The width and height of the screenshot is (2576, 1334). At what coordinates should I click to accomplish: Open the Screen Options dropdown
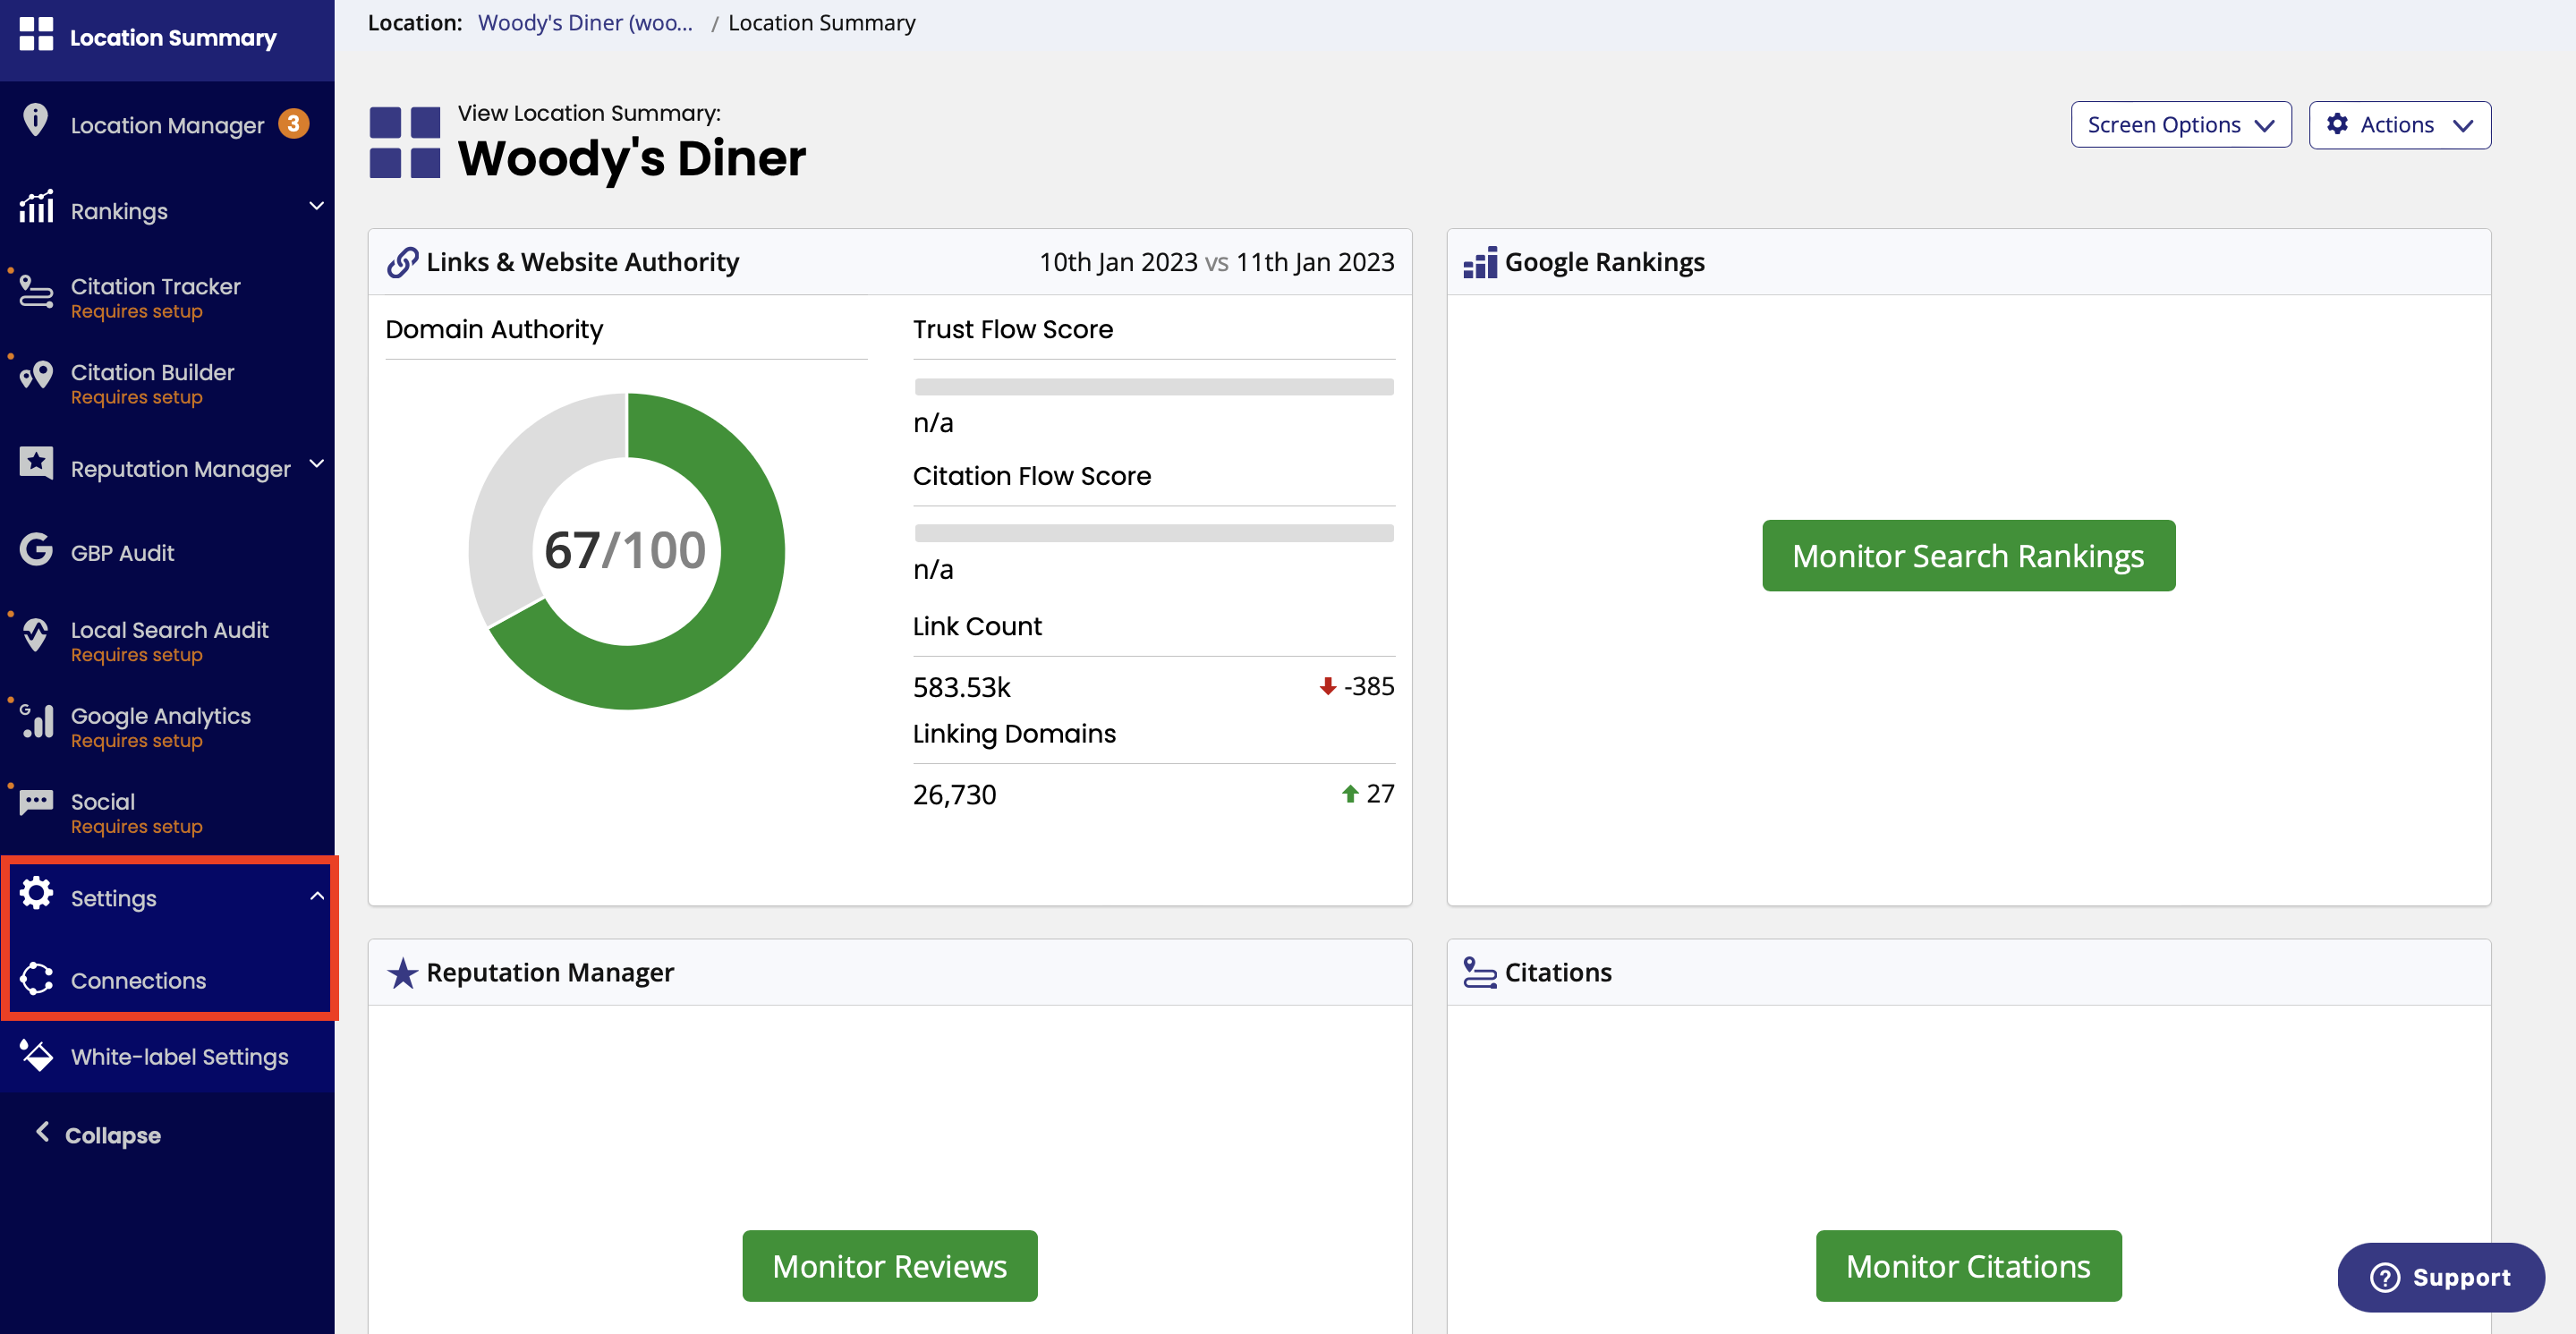(2181, 125)
